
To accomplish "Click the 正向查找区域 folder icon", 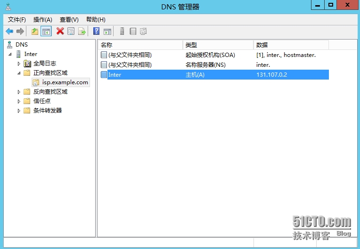I will pos(27,73).
